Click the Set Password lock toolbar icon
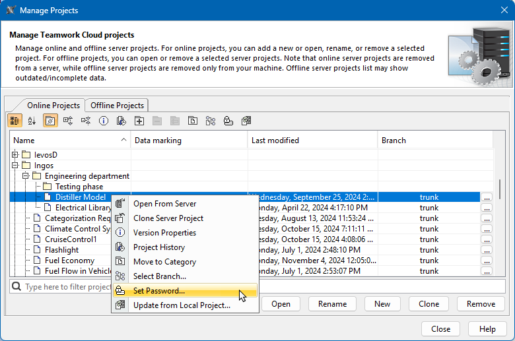Image resolution: width=515 pixels, height=341 pixels. coord(228,121)
